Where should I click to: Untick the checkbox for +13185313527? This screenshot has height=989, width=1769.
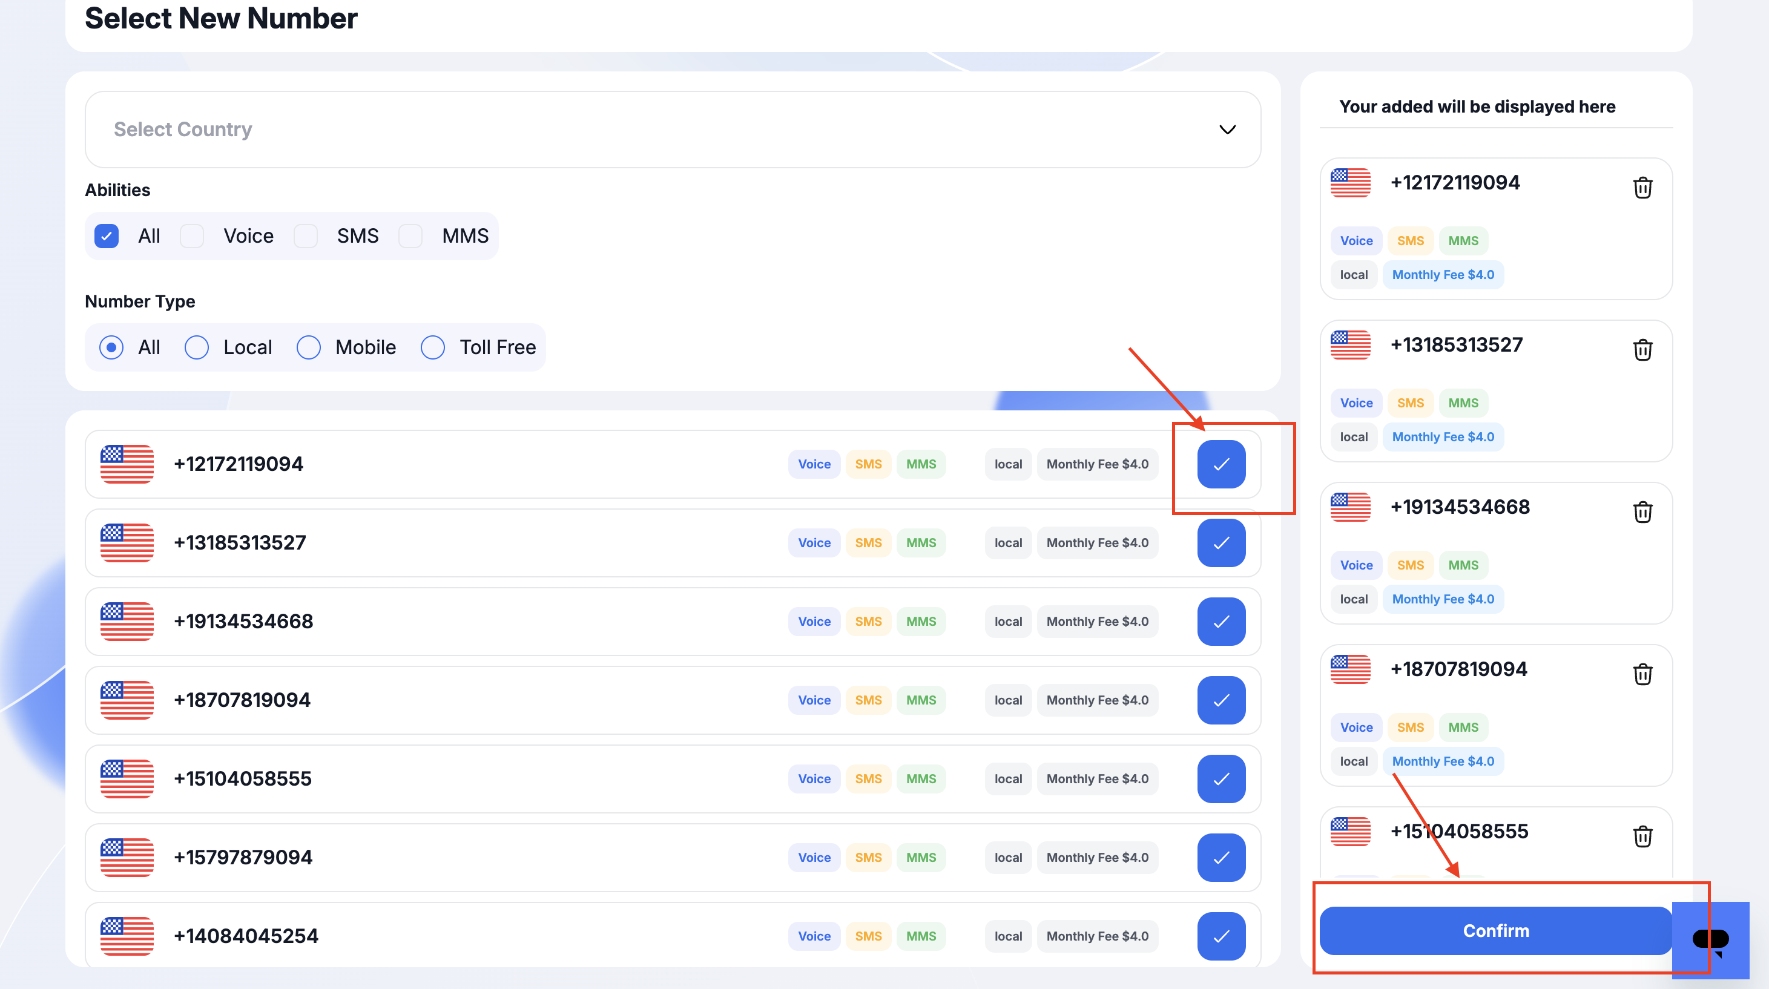click(1221, 543)
